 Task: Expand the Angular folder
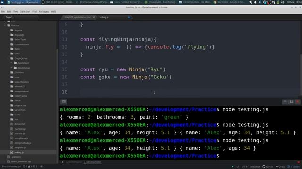click(8, 30)
